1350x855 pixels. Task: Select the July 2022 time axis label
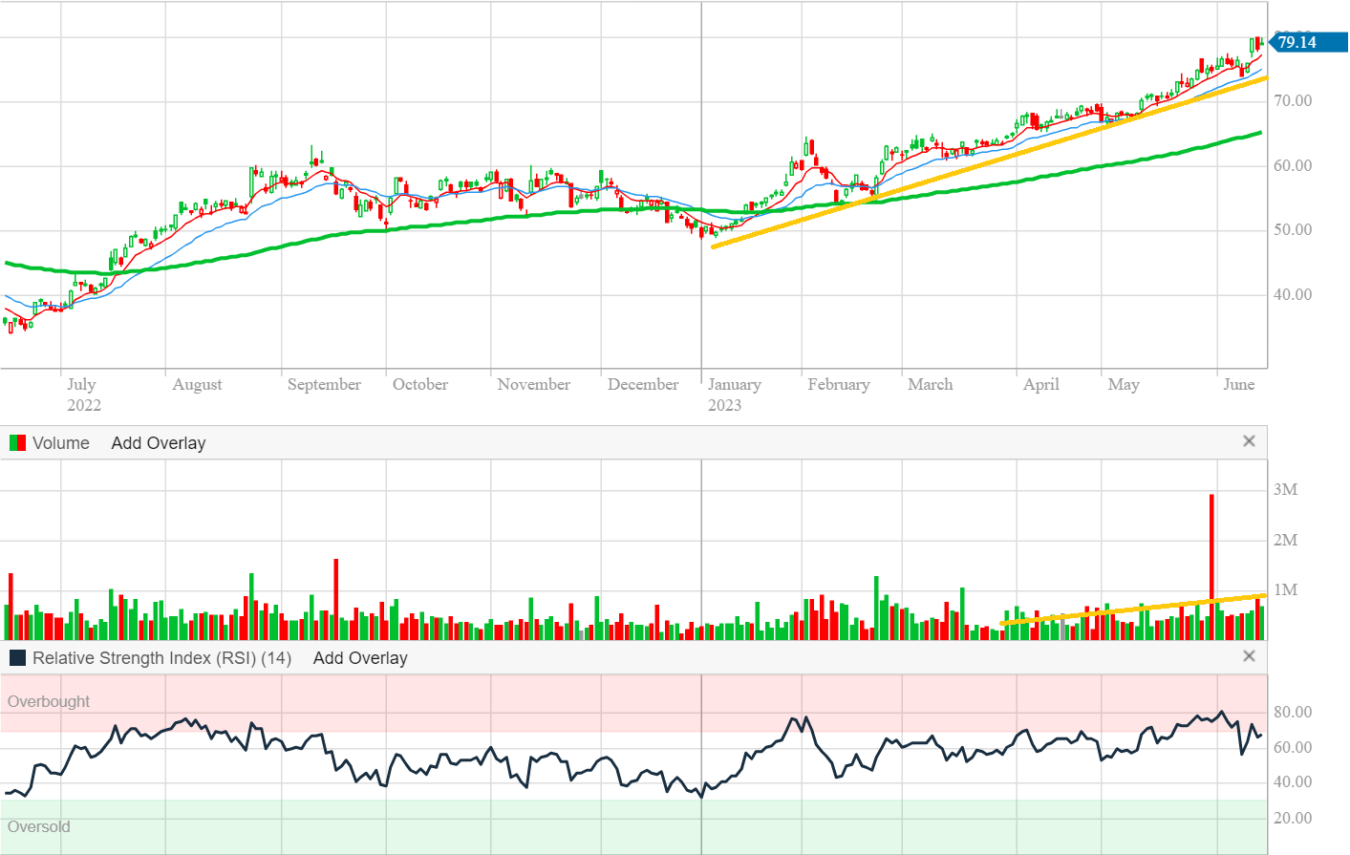(82, 394)
